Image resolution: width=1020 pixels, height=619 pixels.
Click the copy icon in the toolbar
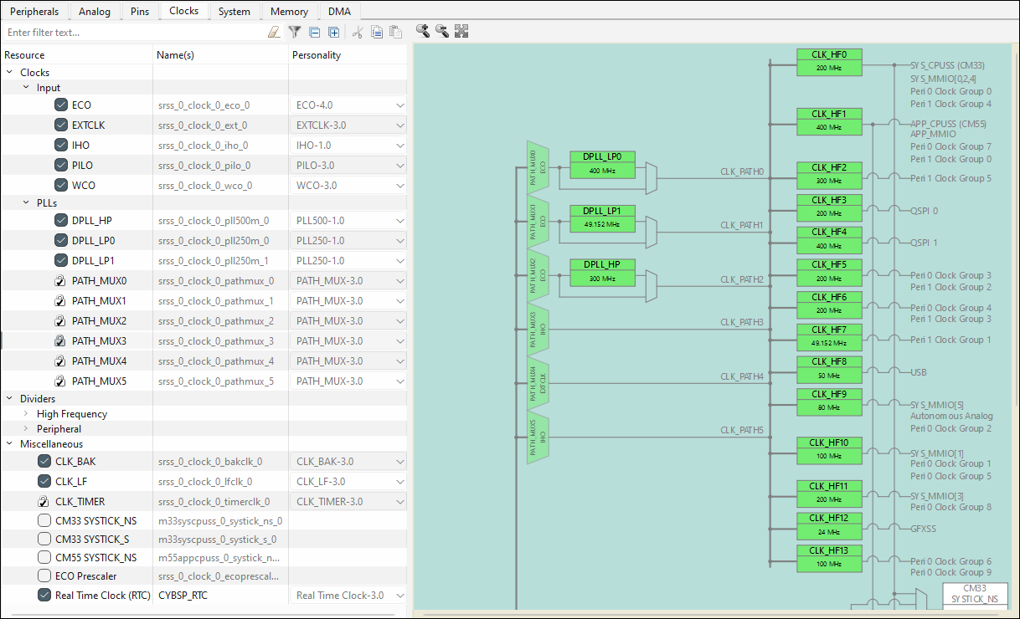(377, 32)
